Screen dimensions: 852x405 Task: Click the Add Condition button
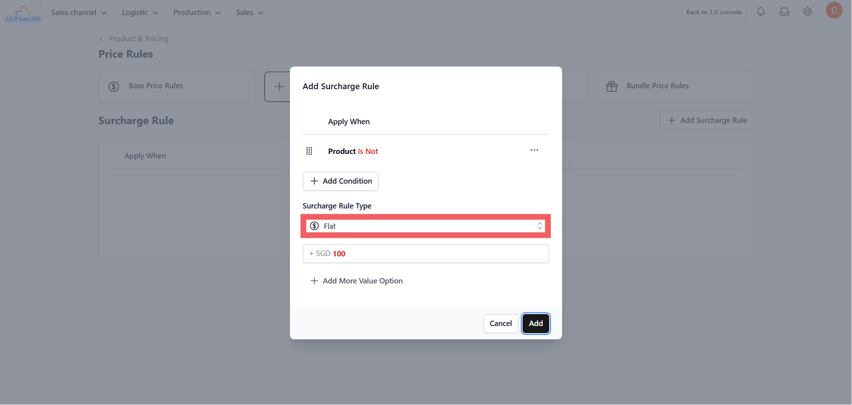pyautogui.click(x=341, y=181)
